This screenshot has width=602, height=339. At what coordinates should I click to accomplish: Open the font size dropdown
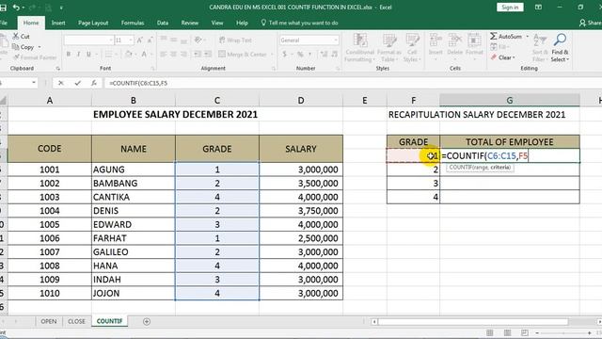pyautogui.click(x=131, y=40)
